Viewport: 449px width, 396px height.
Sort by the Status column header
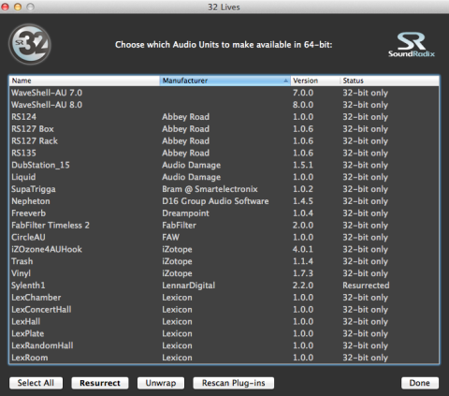point(390,81)
